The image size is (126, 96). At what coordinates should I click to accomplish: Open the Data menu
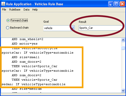pyautogui.click(x=26, y=10)
